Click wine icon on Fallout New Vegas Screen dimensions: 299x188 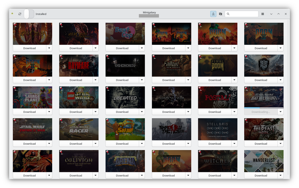click(154, 57)
